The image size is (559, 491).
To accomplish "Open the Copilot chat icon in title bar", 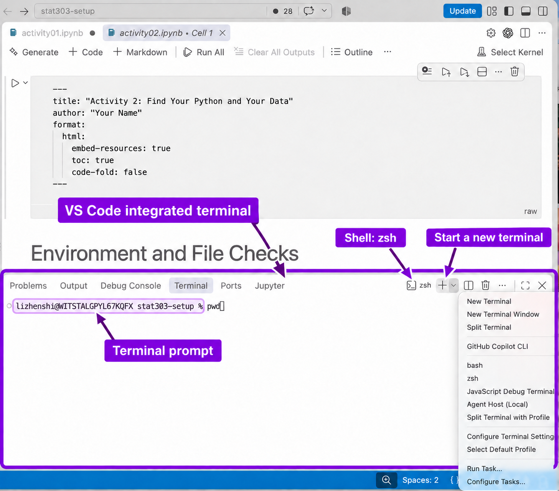I will click(x=309, y=11).
